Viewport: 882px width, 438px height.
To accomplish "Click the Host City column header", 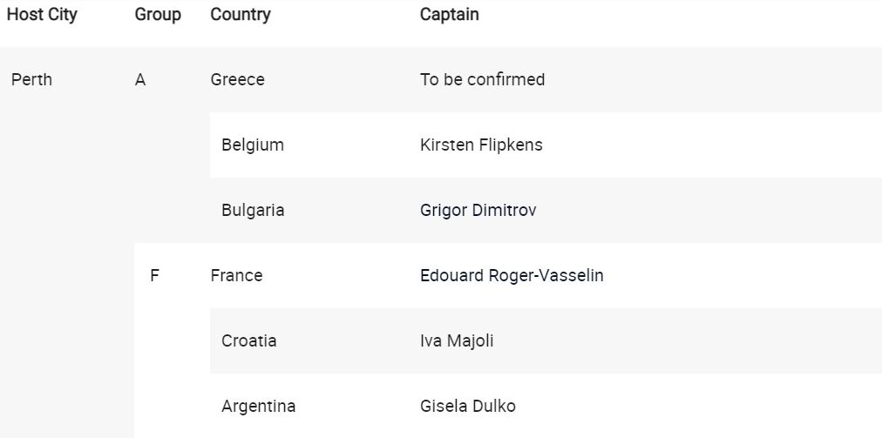I will point(42,14).
